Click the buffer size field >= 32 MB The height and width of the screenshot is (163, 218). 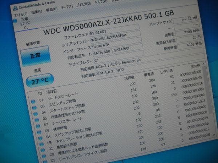click(x=186, y=20)
